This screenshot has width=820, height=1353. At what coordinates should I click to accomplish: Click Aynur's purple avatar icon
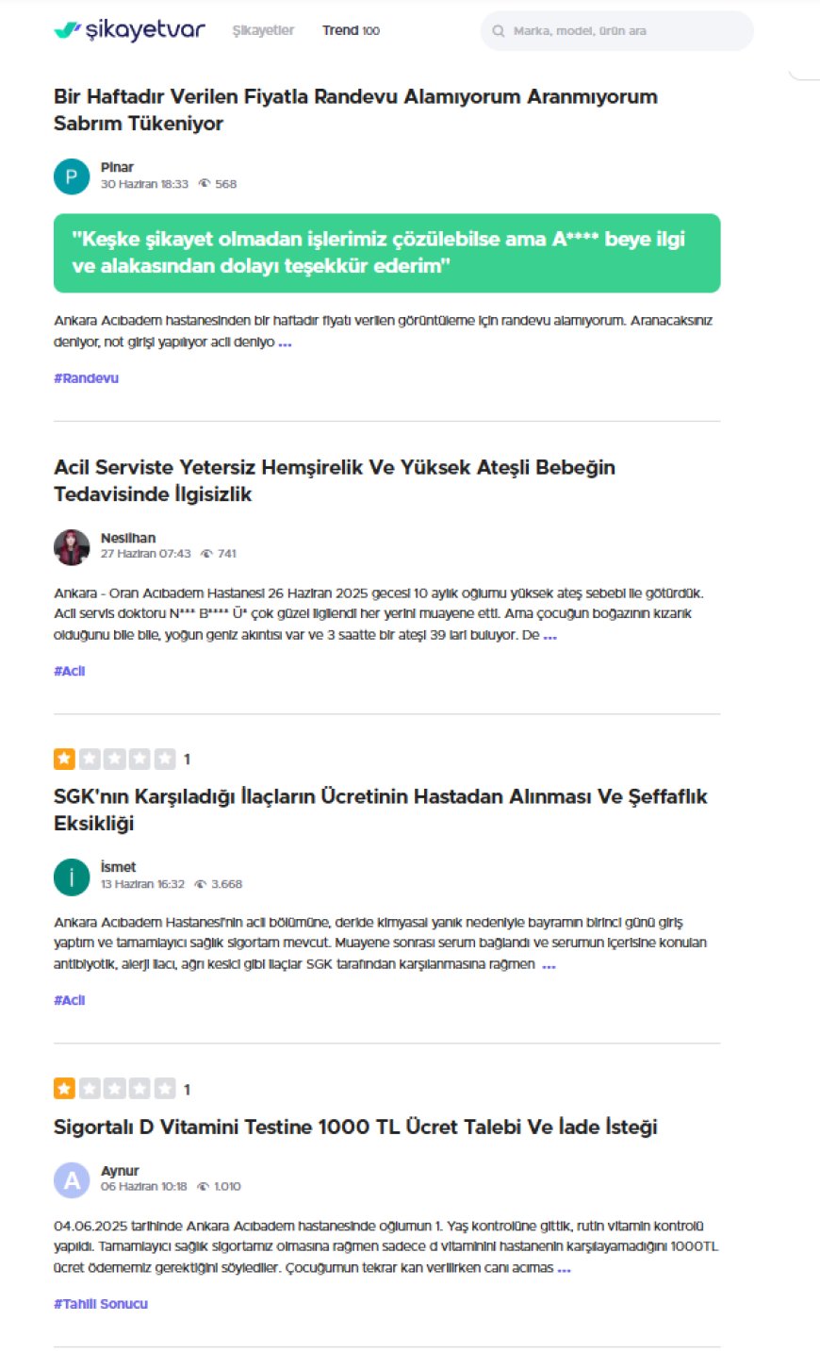click(72, 1179)
